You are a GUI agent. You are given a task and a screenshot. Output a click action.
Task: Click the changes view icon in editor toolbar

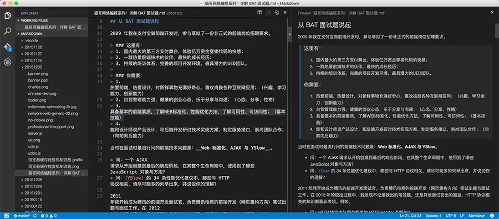point(268,13)
